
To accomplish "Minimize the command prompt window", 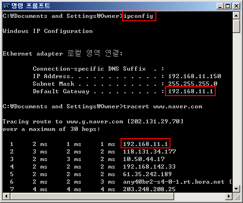I will 220,6.
